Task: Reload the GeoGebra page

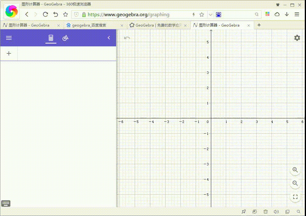Action: (45, 14)
